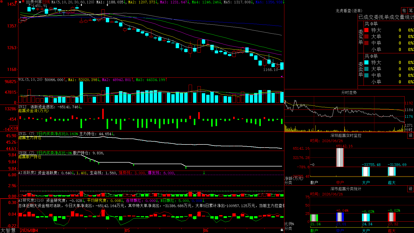Viewport: 414px width, 233px height.
Task: Click the 平均研究度: 0.008 readout
Action: coord(104,200)
